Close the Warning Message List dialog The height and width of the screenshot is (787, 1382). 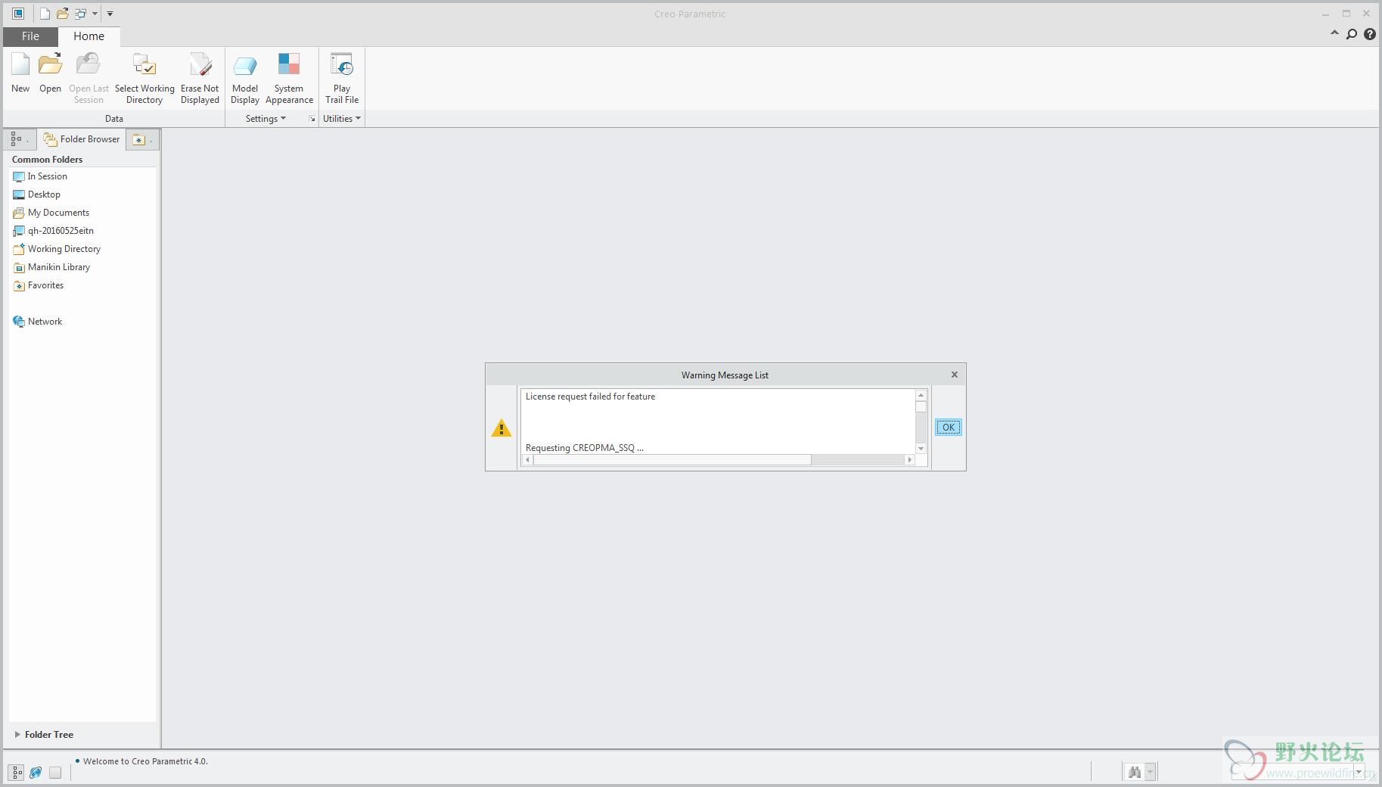coord(955,375)
